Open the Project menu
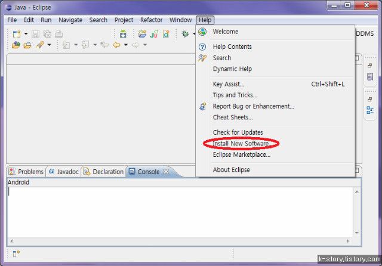The height and width of the screenshot is (266, 382). coord(124,20)
